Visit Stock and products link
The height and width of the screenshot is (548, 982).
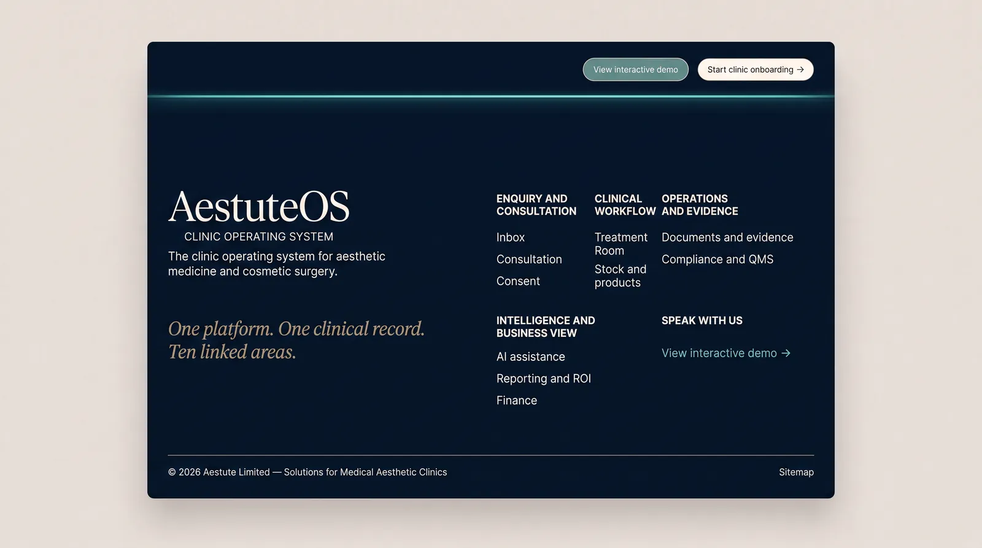click(x=621, y=276)
